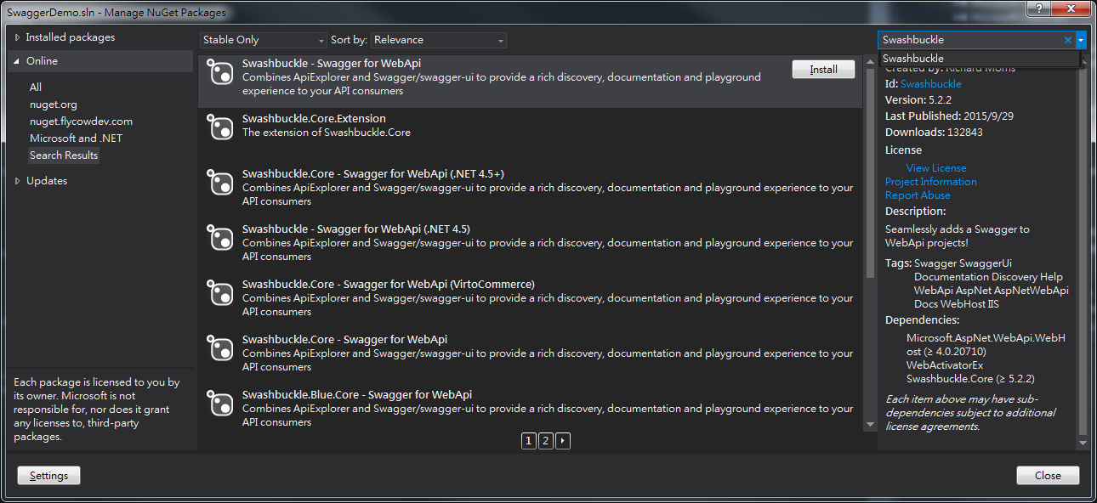Go to results page 1
Screen dimensions: 1097x503
[x=529, y=441]
